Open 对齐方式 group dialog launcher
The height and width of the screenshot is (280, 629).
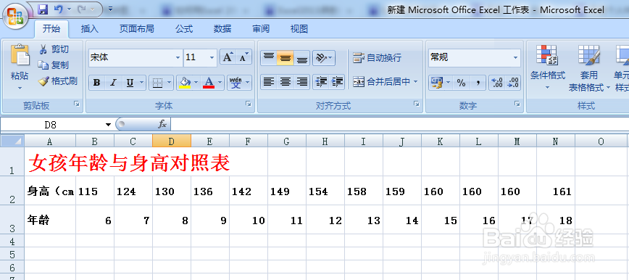point(417,104)
